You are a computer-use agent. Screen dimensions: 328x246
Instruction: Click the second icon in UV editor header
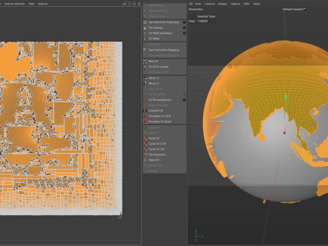(x=129, y=3)
